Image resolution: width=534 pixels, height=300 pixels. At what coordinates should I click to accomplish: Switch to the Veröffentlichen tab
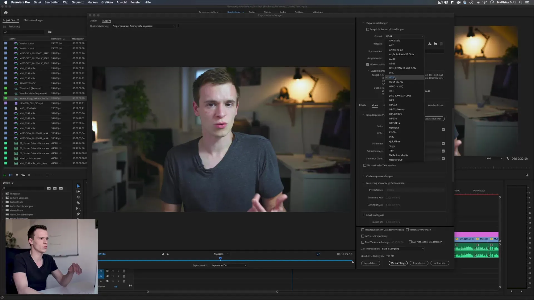[436, 105]
